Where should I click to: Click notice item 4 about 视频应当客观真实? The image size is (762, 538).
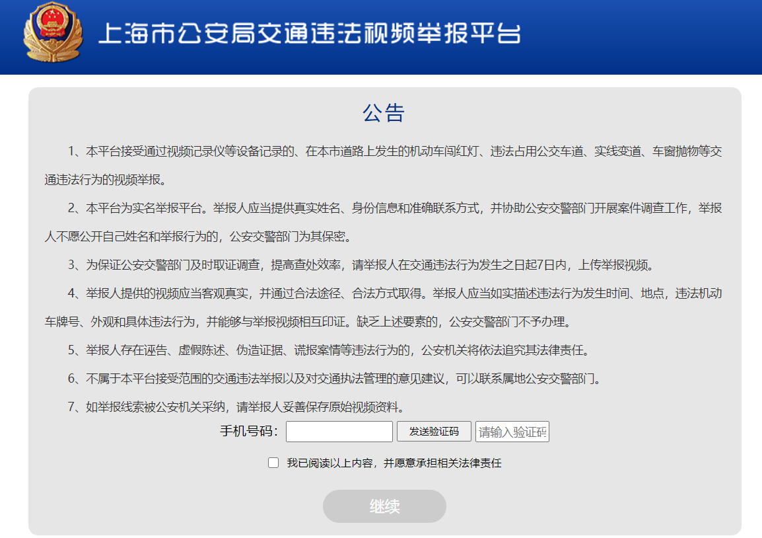(384, 307)
